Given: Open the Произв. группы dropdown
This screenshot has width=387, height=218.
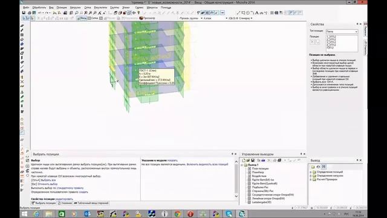Looking at the screenshot, I should coord(191,18).
